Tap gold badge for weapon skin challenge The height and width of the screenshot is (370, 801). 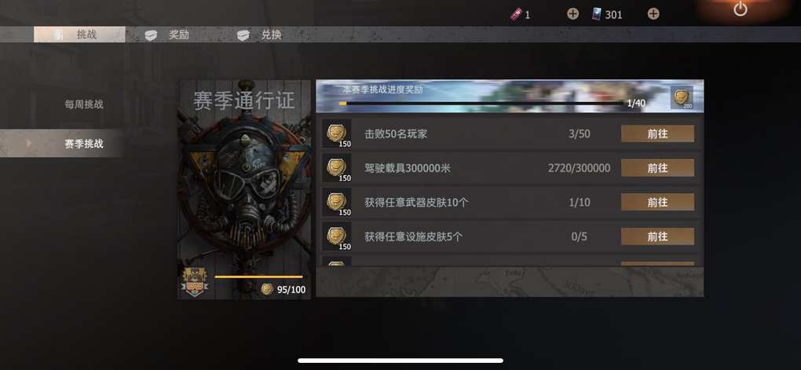337,203
